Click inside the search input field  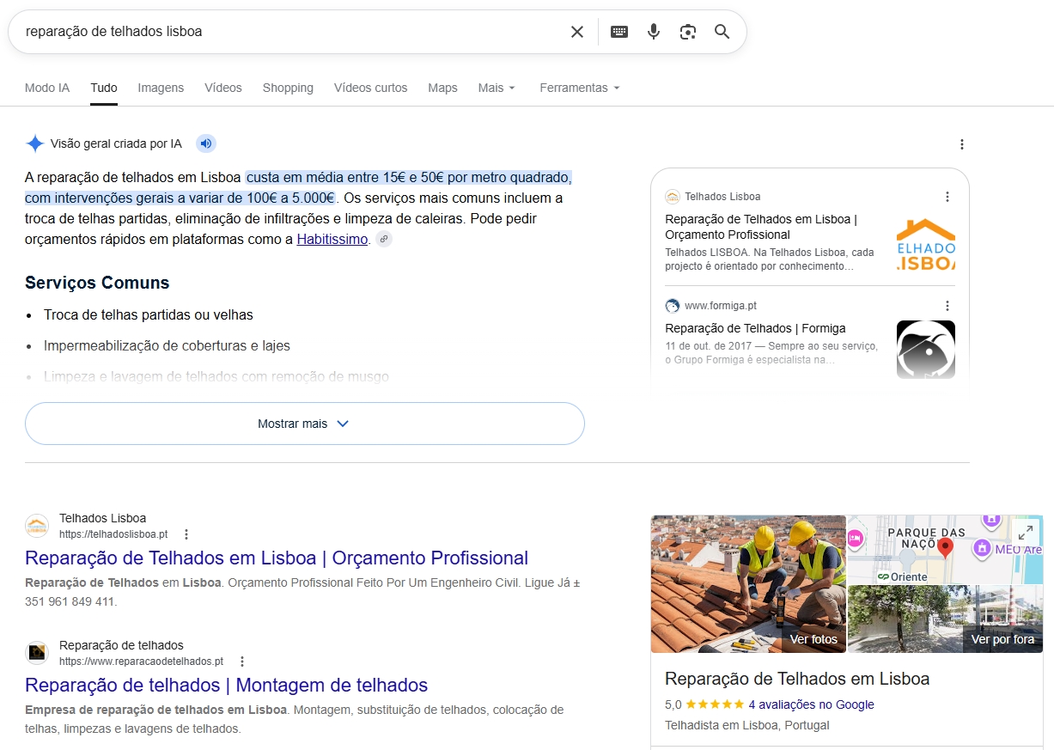pos(292,32)
